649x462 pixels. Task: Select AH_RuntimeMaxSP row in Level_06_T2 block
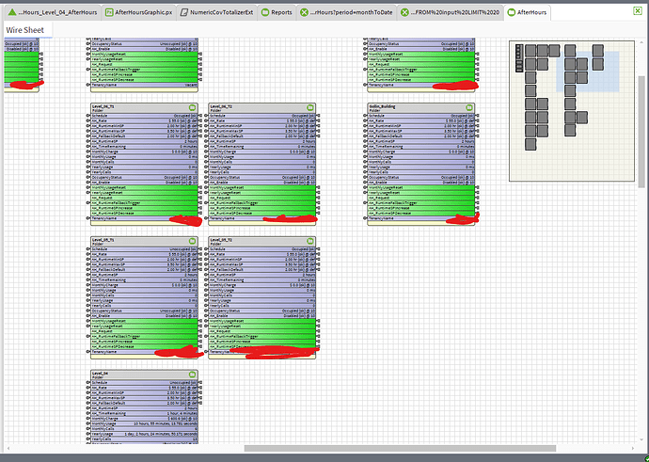(262, 131)
